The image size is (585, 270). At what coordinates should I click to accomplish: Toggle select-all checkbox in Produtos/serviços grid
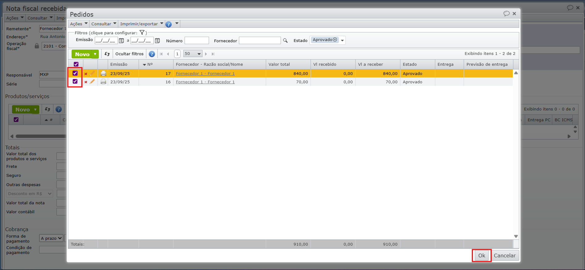click(x=16, y=120)
